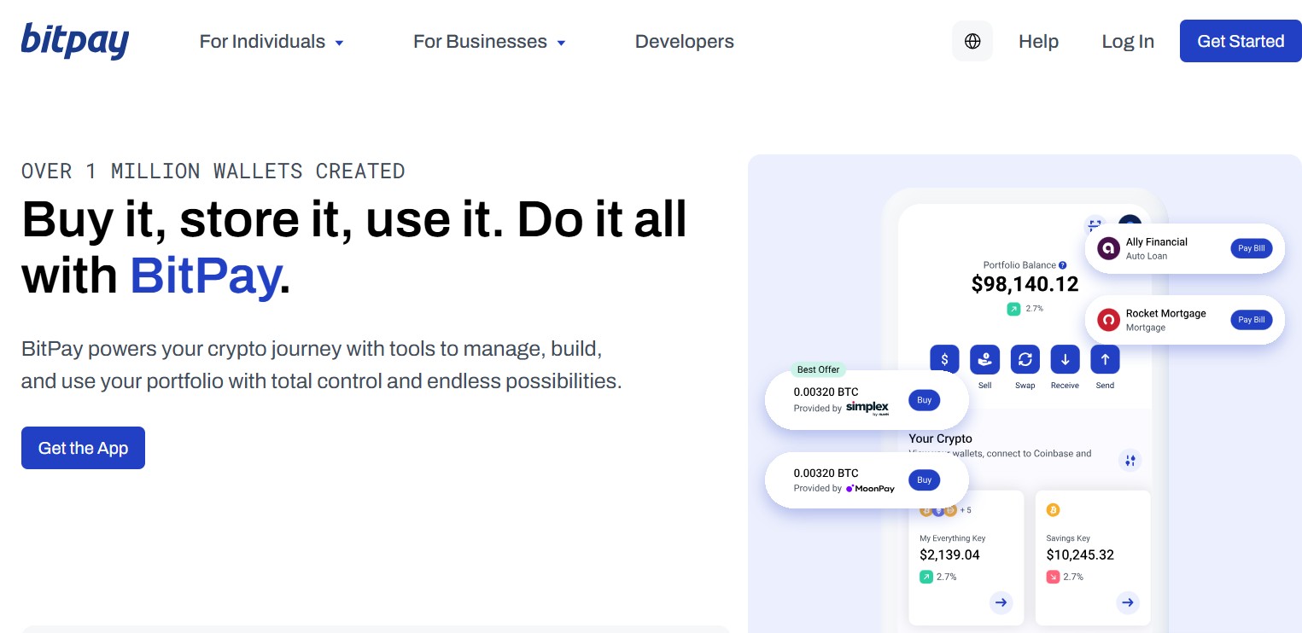This screenshot has width=1302, height=633.
Task: Click the 'OVER 1 MILLION WALLETS CREATED' text
Action: 213,171
